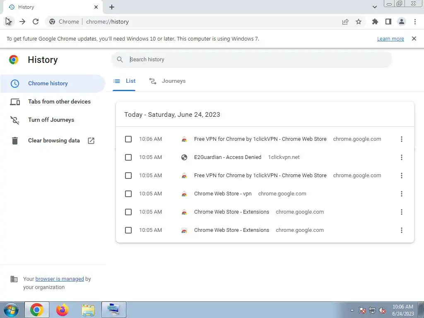Viewport: 424px width, 318px height.
Task: Click the Chrome logo beside History title
Action: pos(14,60)
